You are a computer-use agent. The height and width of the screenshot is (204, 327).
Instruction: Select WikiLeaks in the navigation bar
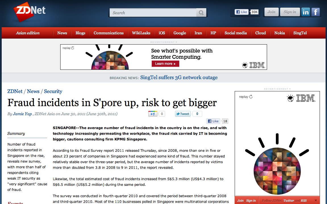pyautogui.click(x=141, y=33)
